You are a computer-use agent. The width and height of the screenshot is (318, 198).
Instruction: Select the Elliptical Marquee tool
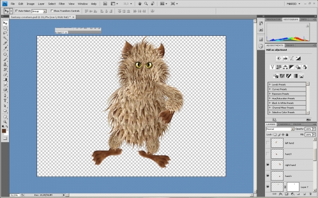point(5,28)
